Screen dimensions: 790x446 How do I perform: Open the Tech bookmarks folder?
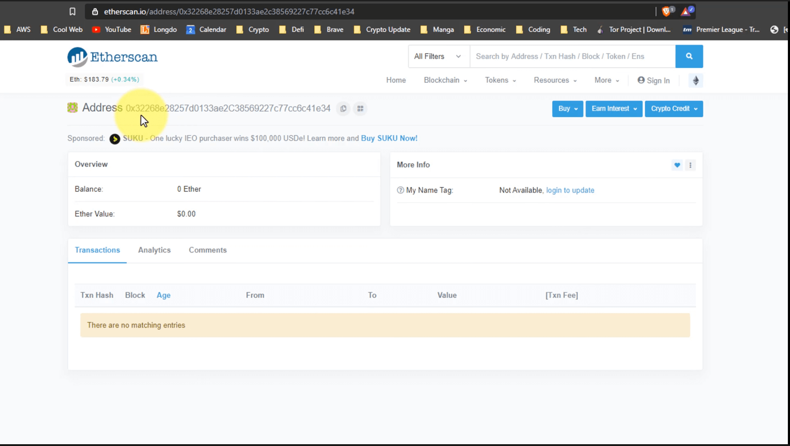tap(574, 30)
